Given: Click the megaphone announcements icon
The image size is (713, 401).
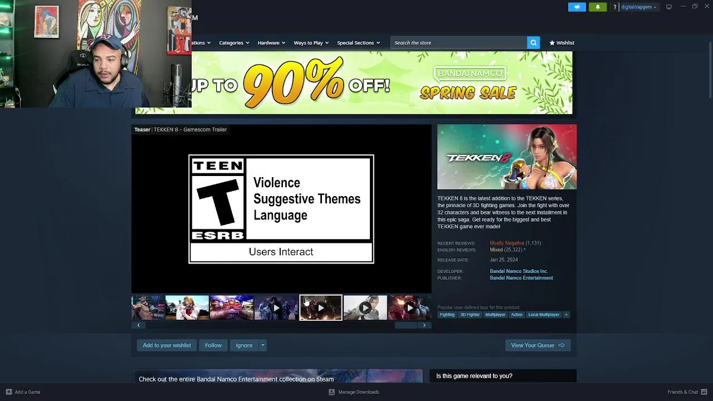Looking at the screenshot, I should pos(577,7).
